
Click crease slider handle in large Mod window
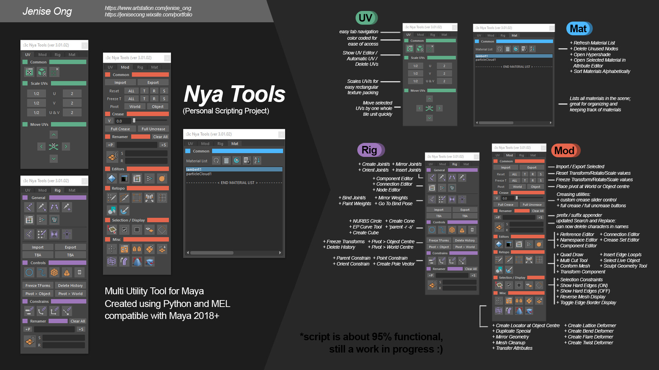coord(134,121)
